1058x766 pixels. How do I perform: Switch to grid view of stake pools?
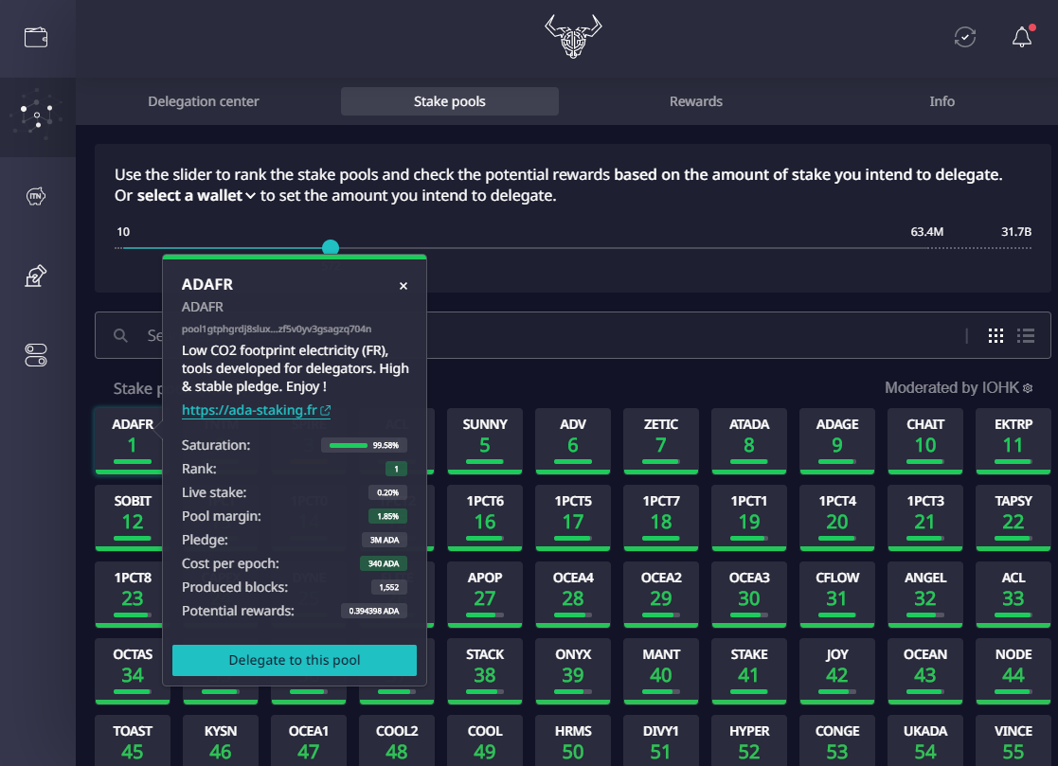coord(995,335)
